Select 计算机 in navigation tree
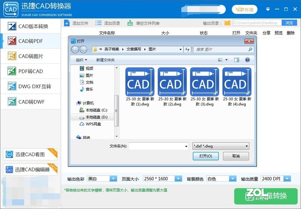 [85, 103]
